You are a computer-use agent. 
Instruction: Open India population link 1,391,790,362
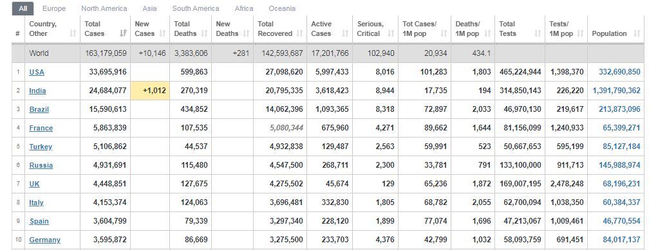point(616,91)
